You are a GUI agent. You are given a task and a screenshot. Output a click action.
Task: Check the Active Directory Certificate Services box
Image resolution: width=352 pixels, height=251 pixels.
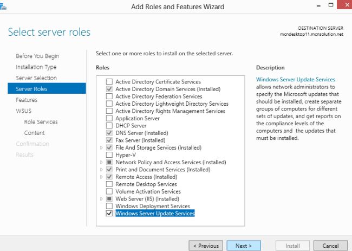[109, 82]
